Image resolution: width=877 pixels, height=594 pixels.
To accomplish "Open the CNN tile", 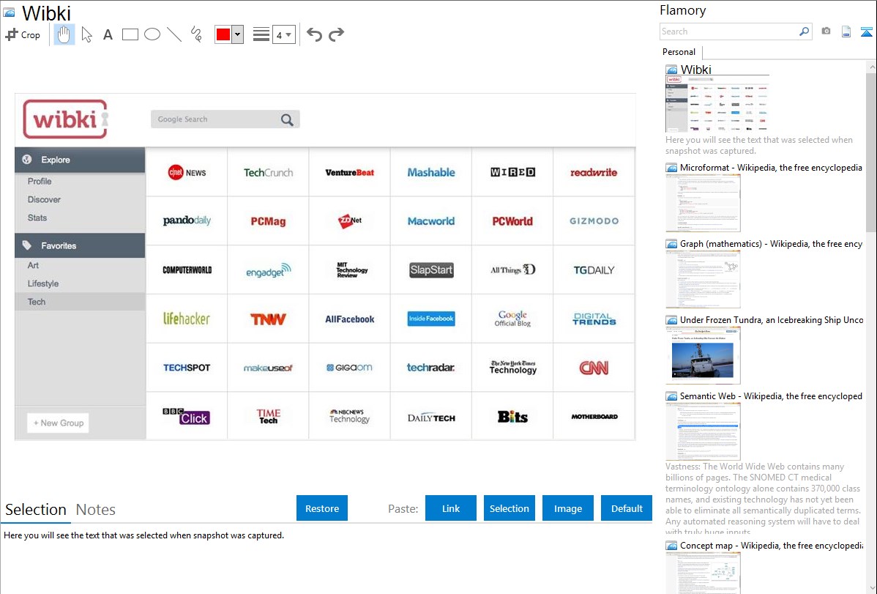I will (594, 367).
